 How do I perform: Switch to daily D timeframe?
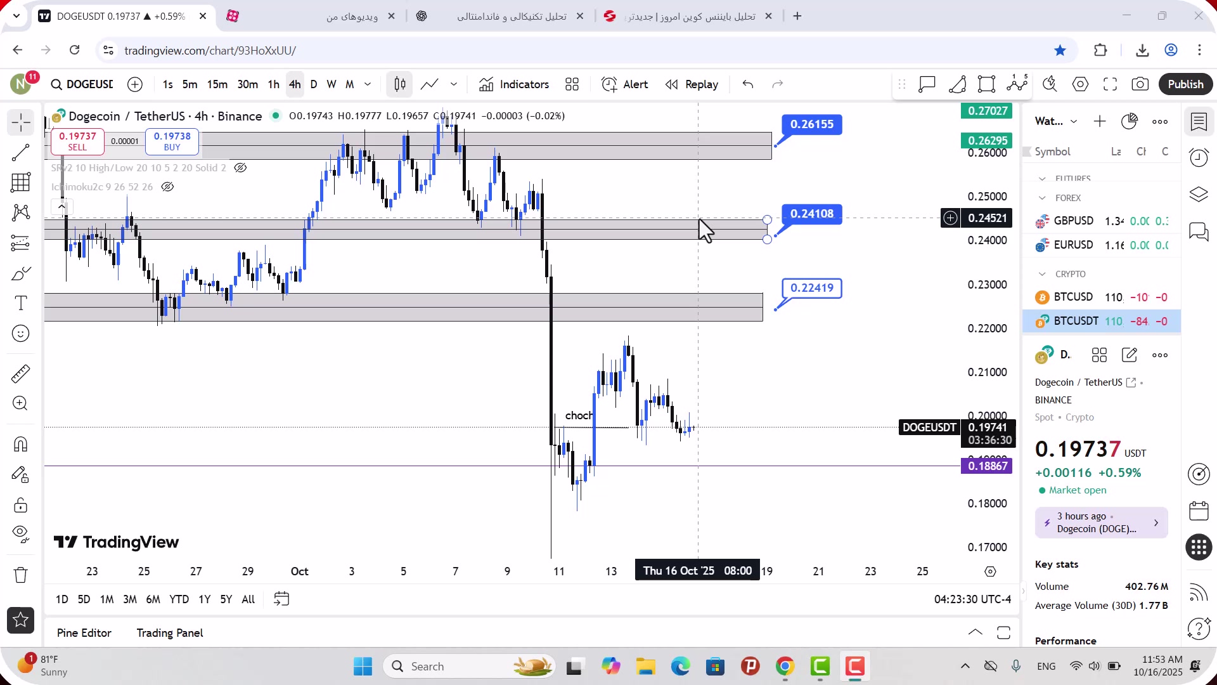[x=314, y=84]
